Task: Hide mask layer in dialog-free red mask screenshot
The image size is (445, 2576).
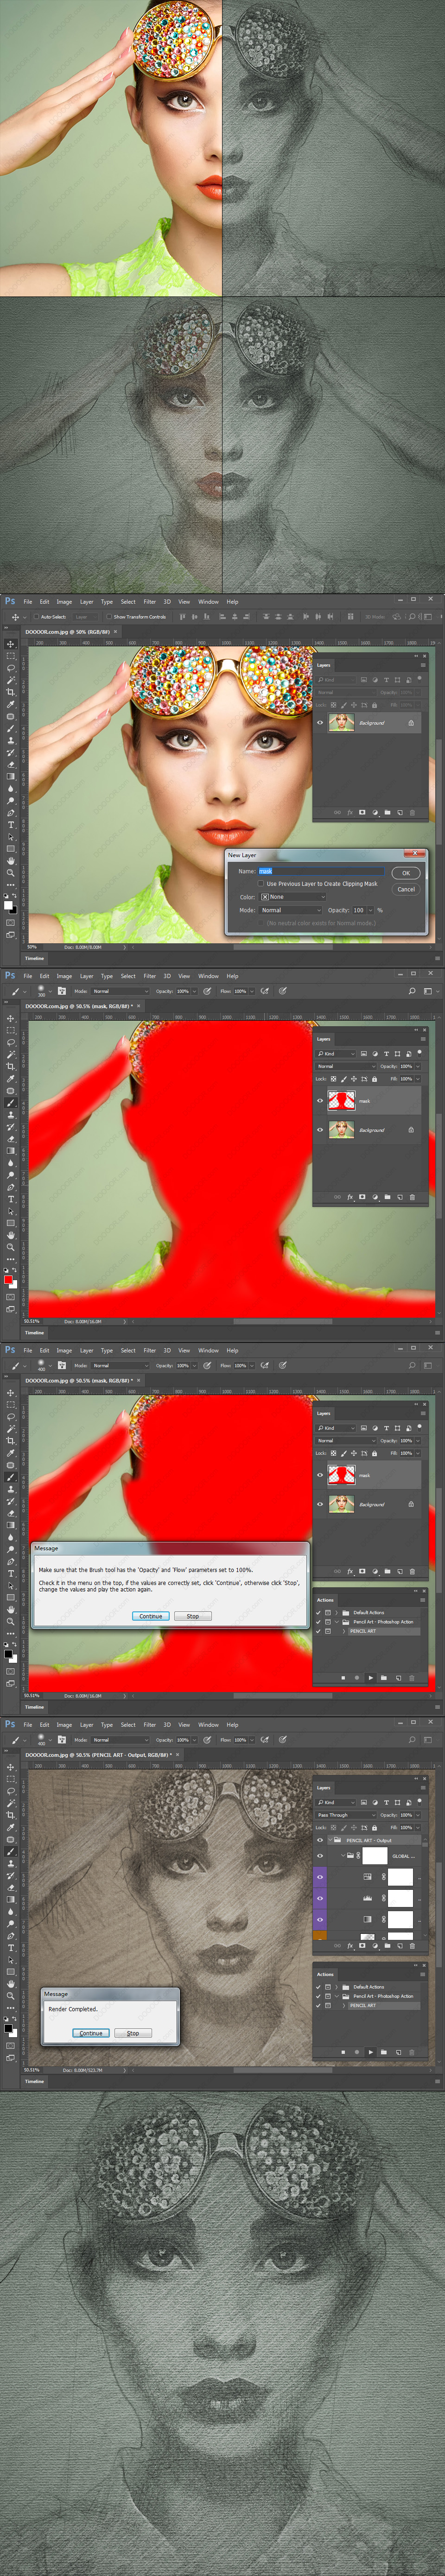Action: (x=320, y=1100)
